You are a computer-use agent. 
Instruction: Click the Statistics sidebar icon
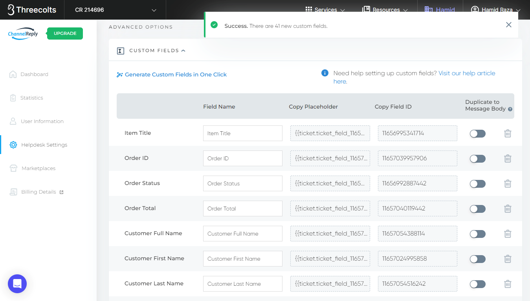coord(13,98)
